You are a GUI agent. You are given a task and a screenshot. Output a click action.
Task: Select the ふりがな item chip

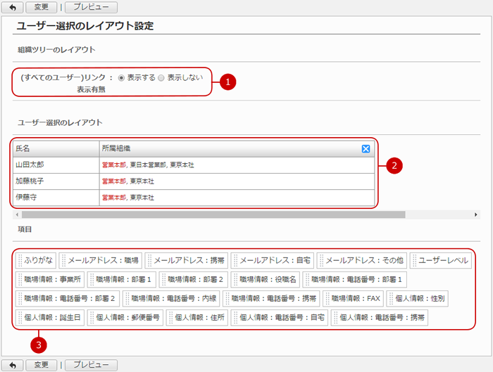click(35, 260)
